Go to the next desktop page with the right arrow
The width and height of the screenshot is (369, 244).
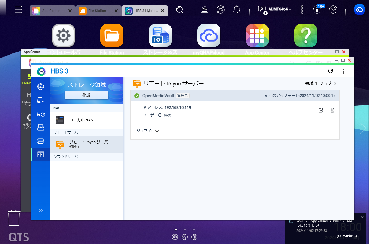[363, 128]
